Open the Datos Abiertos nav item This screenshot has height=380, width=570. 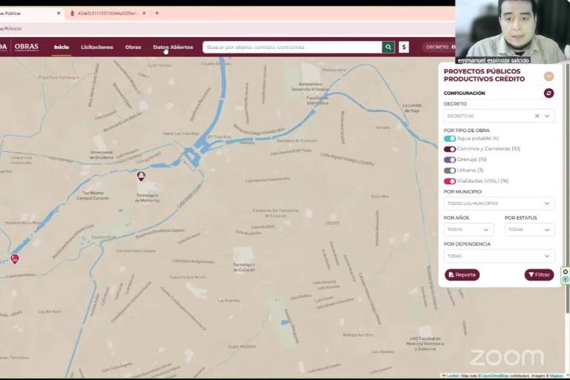tap(173, 47)
